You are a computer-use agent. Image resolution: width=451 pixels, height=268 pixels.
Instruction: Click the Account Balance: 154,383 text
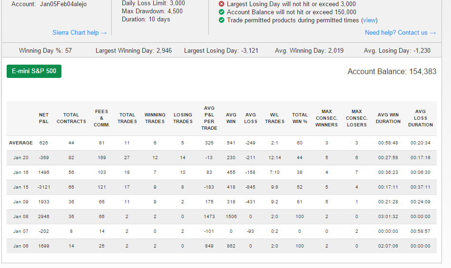[x=392, y=72]
